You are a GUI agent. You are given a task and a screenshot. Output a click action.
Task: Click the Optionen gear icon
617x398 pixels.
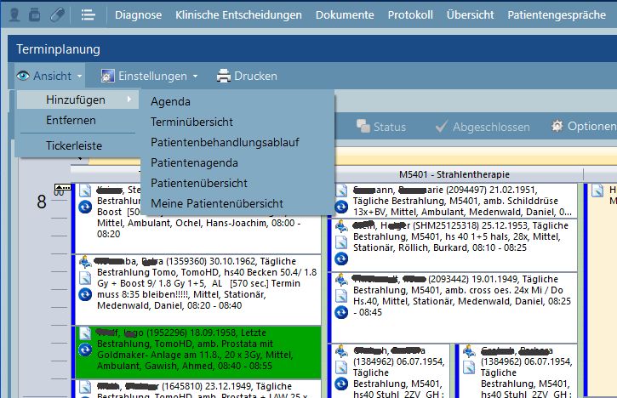point(557,127)
